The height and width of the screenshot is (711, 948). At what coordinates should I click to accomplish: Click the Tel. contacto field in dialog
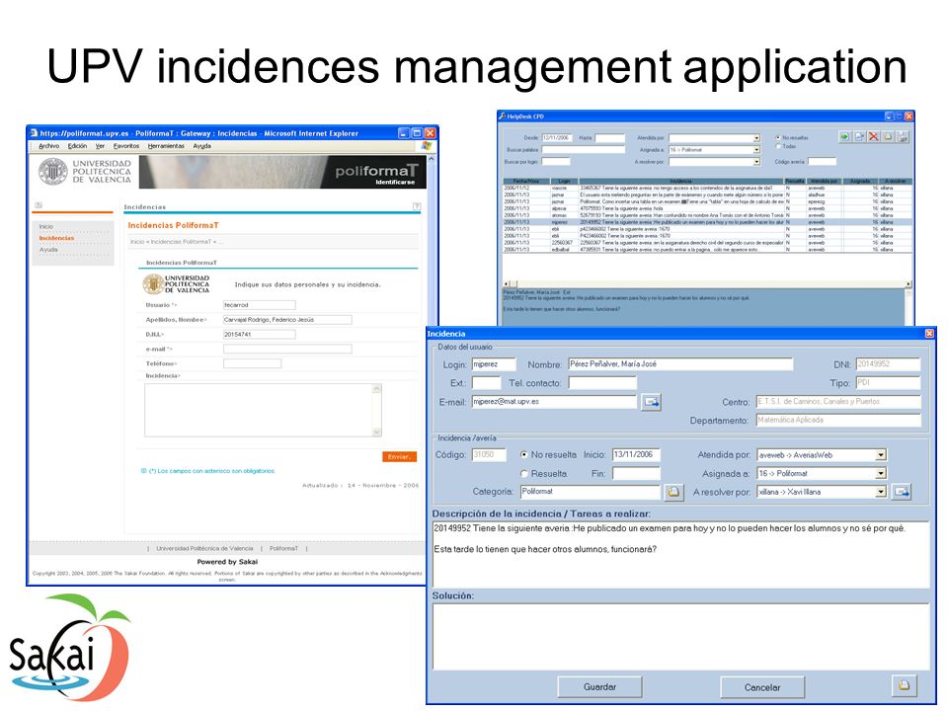coord(602,383)
